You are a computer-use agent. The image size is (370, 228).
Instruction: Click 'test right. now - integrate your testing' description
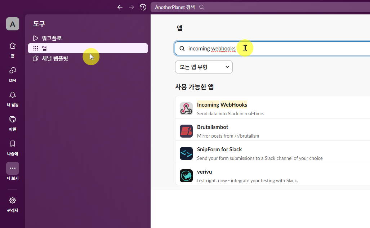[248, 180]
